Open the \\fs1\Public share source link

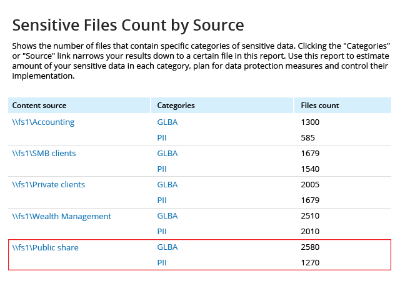coord(46,247)
